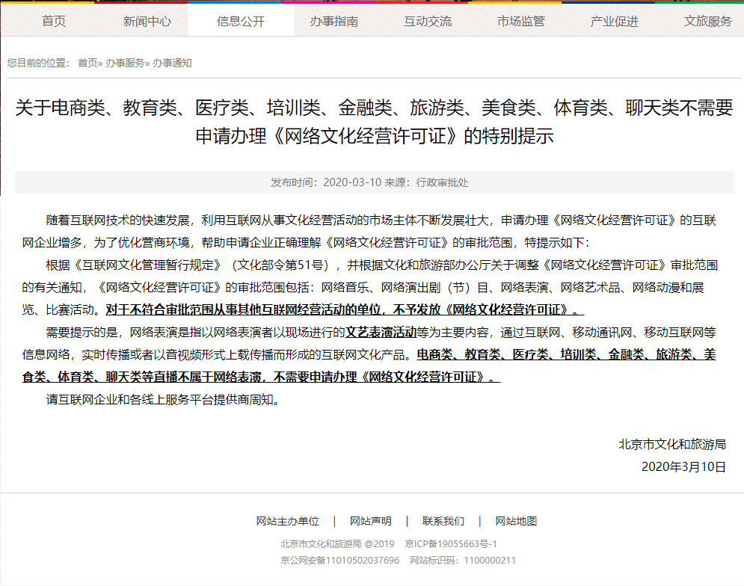The width and height of the screenshot is (744, 586).
Task: Open the 市场监管 navigation tab
Action: (x=521, y=21)
